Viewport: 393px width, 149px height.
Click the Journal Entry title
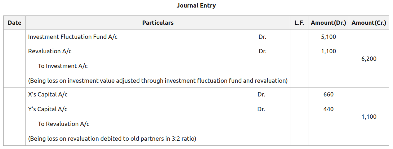(196, 5)
